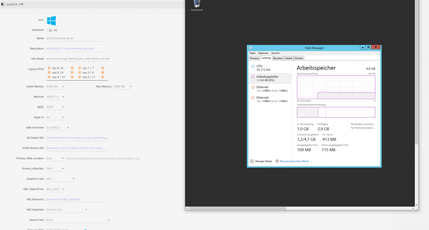Click the horizontal scrollbar right arrow
The width and height of the screenshot is (429, 230).
[x=413, y=209]
